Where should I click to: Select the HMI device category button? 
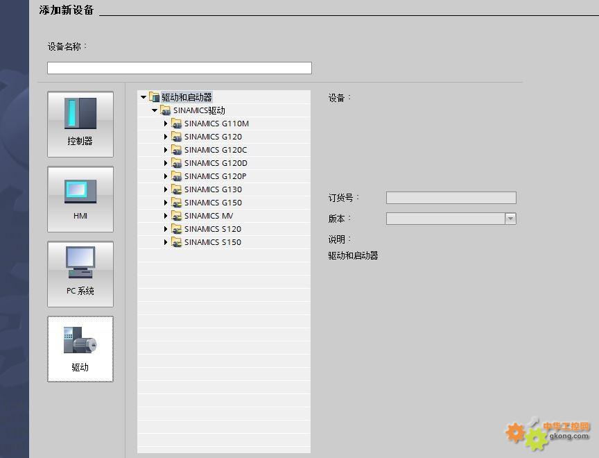(x=80, y=199)
